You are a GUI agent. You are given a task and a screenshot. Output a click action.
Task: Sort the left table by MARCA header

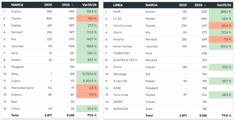(x=17, y=5)
